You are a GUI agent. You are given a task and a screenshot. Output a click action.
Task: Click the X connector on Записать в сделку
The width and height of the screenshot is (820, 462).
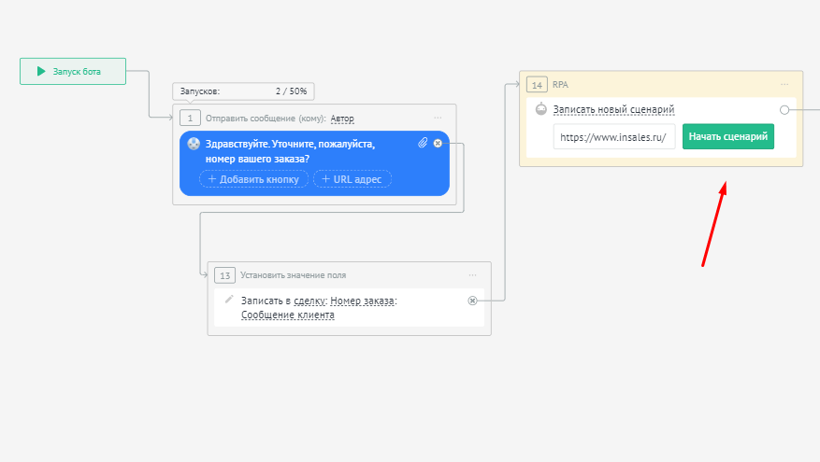tap(472, 301)
